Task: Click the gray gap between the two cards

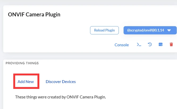Action: (x=80, y=56)
